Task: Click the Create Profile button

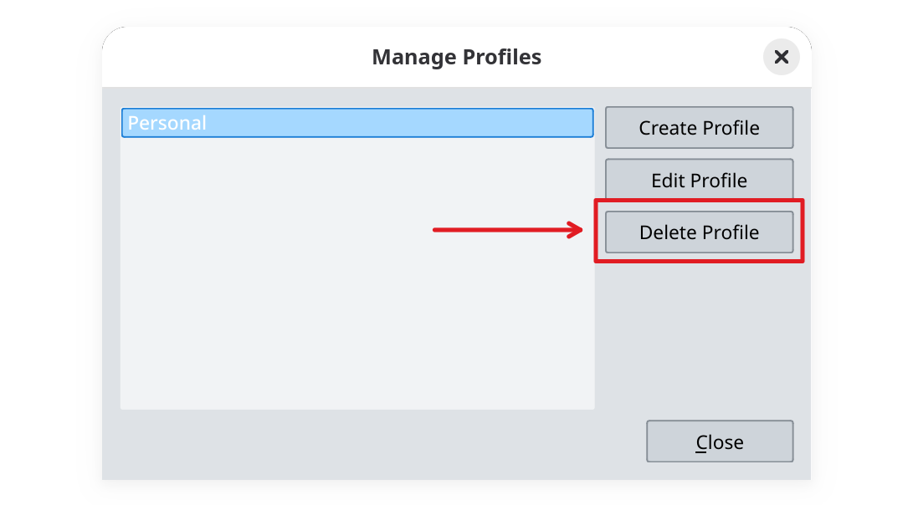Action: 699,127
